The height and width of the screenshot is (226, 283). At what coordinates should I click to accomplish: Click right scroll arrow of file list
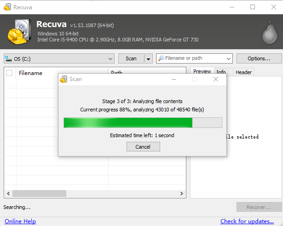(182, 194)
